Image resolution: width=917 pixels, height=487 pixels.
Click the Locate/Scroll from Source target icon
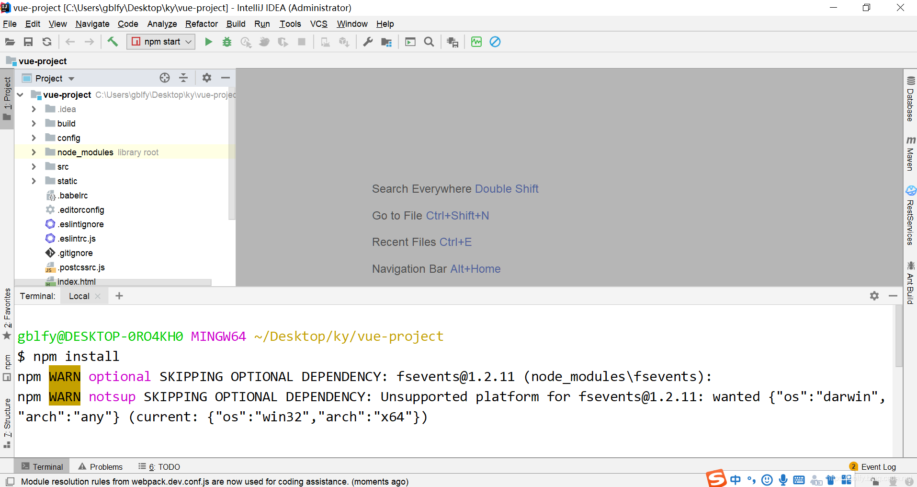(165, 78)
